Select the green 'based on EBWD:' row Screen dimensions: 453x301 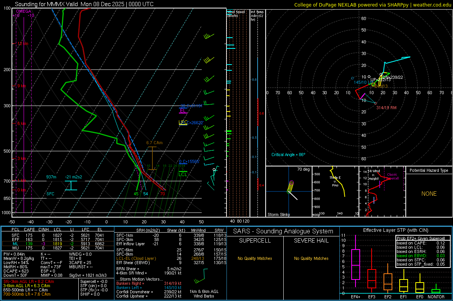[x=421, y=256]
